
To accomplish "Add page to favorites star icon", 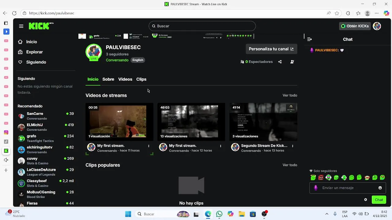I will click(x=337, y=13).
